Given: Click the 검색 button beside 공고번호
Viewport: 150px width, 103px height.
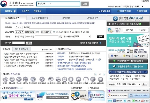Looking at the screenshot, I should (x=29, y=43).
